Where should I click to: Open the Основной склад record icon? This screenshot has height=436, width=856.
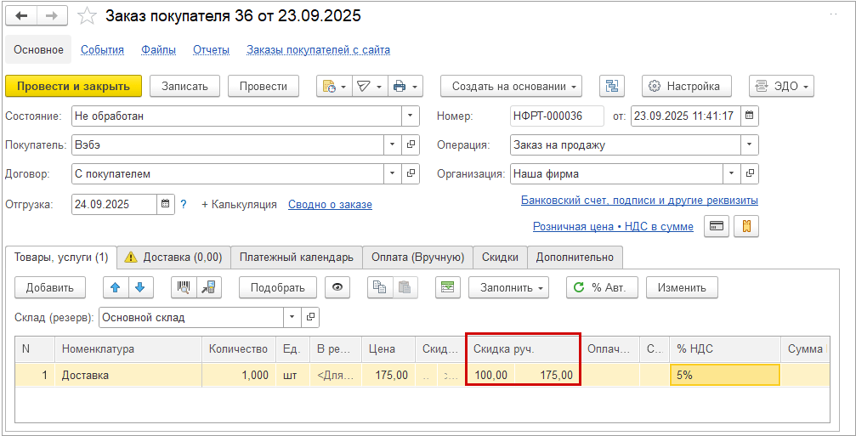pos(310,317)
